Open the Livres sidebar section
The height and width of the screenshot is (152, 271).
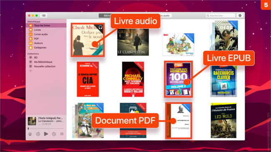coord(46,30)
